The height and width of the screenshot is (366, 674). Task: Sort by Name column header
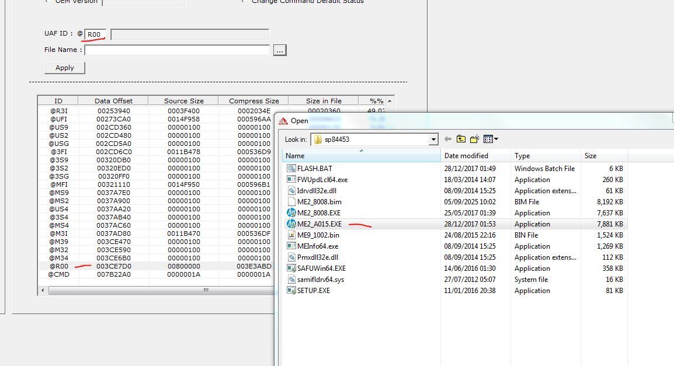(x=361, y=155)
